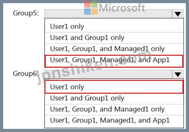This screenshot has height=132, width=189.
Task: Expand the Group6 dropdown arrow
Action: (178, 74)
